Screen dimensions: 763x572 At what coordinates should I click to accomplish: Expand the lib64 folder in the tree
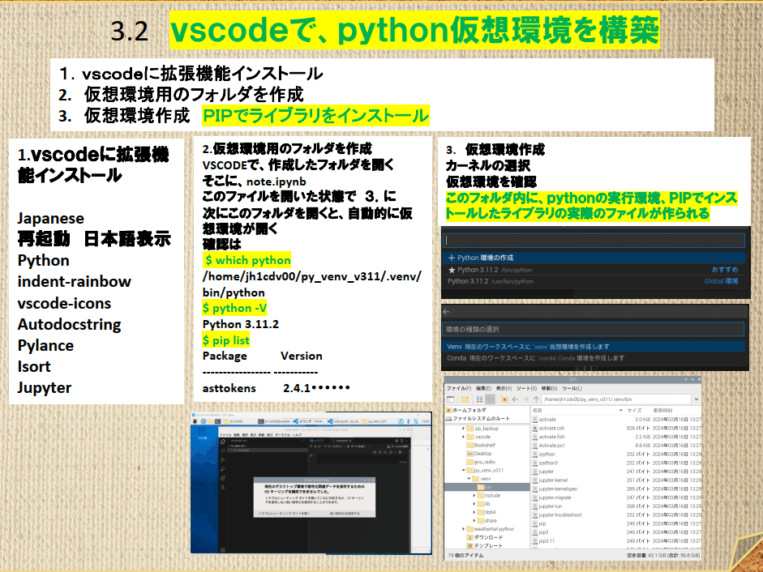click(x=474, y=512)
